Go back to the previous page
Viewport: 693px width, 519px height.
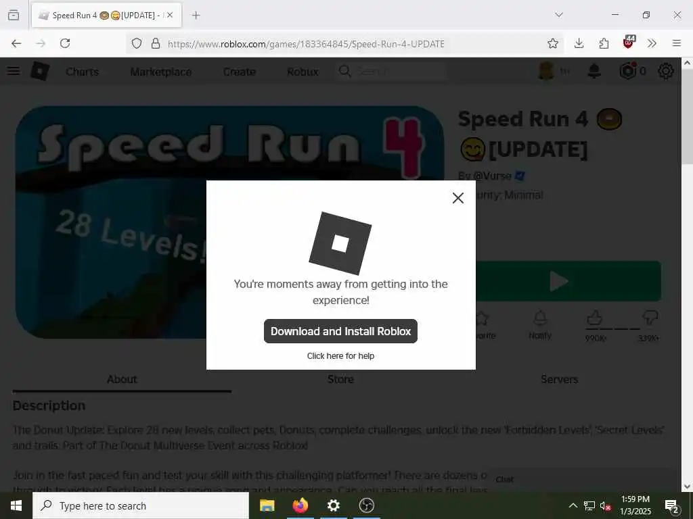16,43
